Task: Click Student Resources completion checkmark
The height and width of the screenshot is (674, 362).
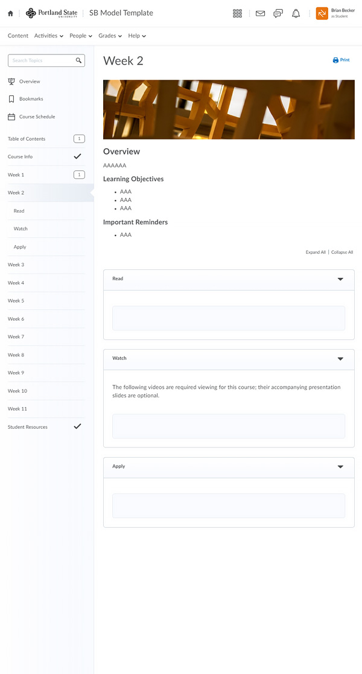Action: coord(77,426)
